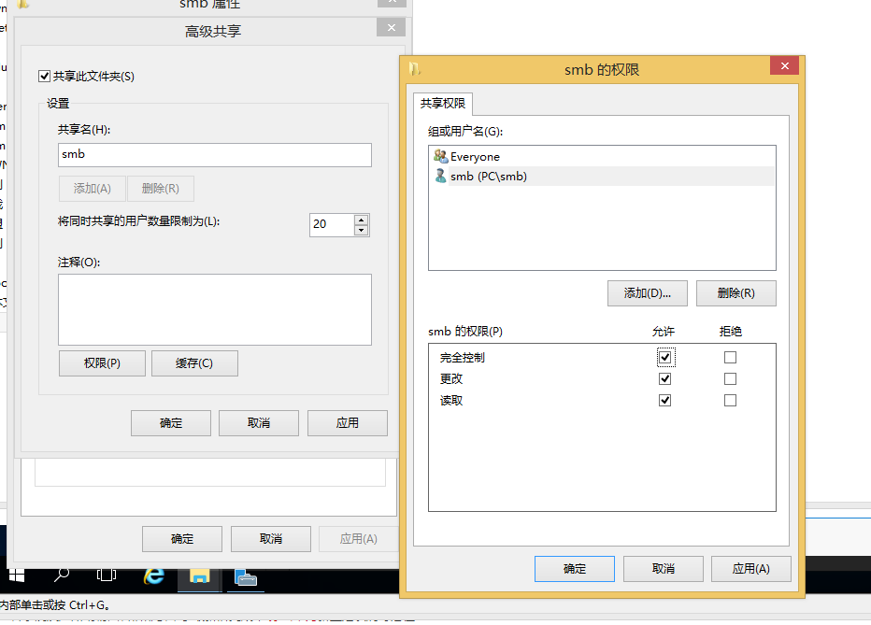Decrease the simultaneous user limit with down arrow

coord(361,230)
